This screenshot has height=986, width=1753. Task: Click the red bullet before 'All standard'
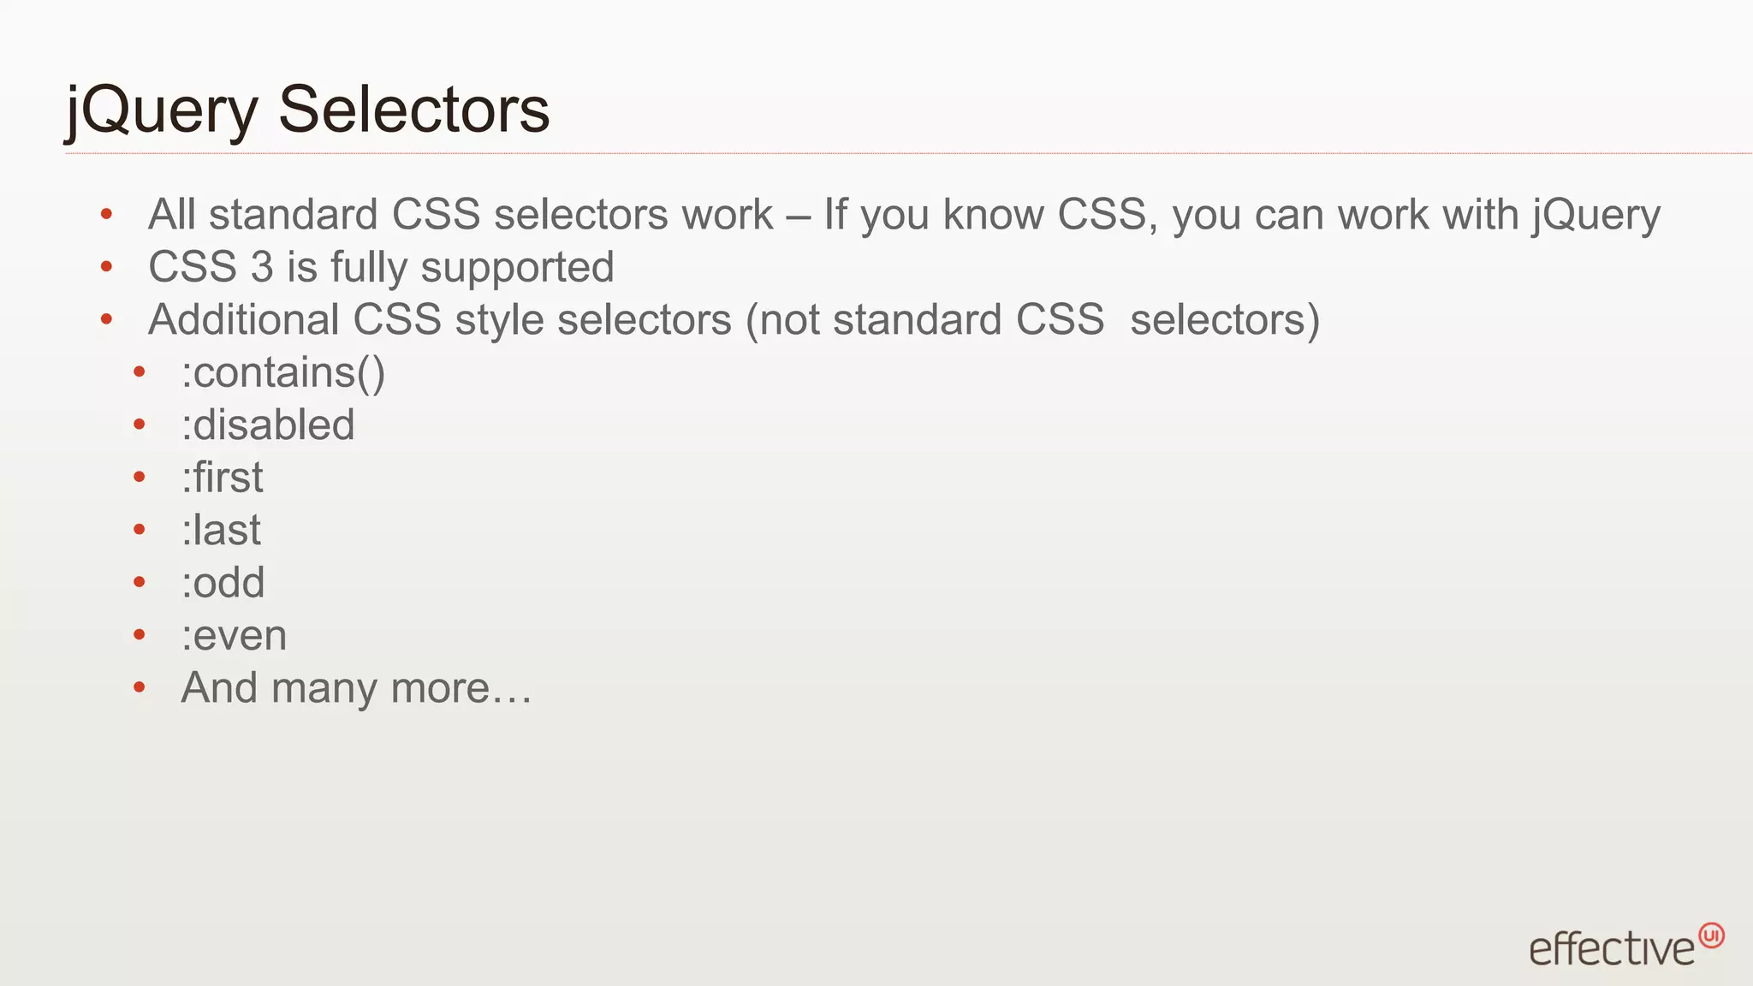coord(106,214)
